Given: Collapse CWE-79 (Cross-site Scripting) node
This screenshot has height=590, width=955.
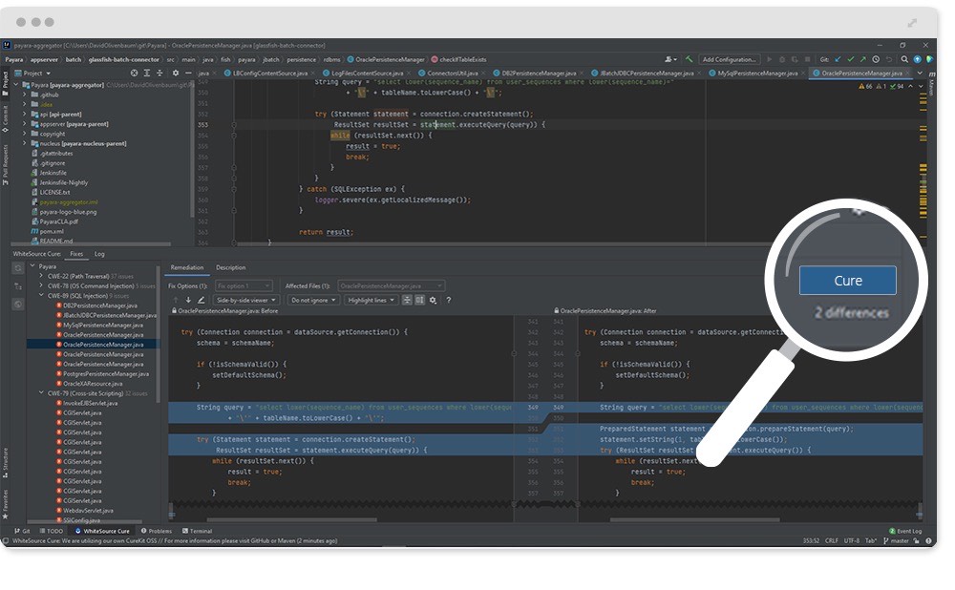Looking at the screenshot, I should (41, 393).
